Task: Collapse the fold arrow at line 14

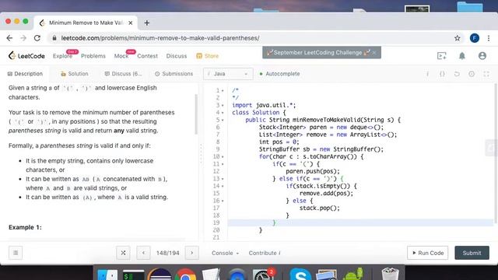Action: (x=223, y=186)
